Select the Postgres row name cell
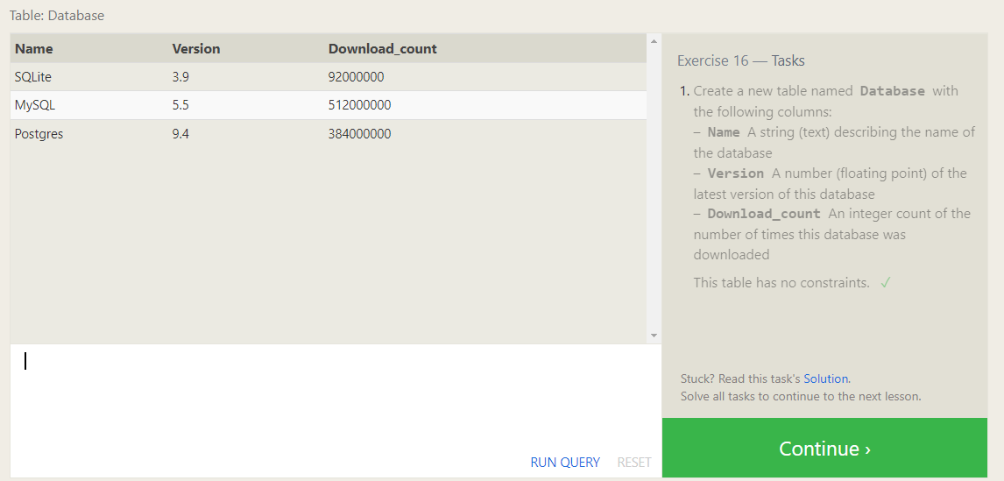This screenshot has width=1004, height=481. 39,134
